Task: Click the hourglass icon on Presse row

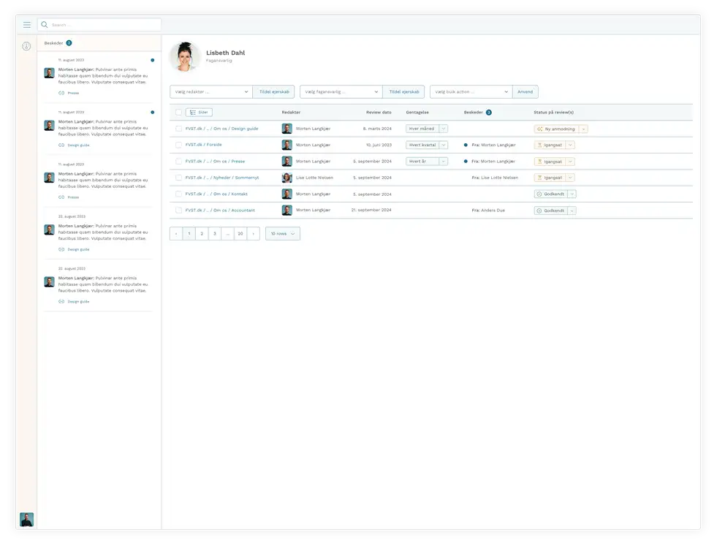Action: 539,162
